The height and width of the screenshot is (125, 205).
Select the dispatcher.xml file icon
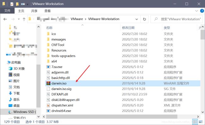point(48,105)
